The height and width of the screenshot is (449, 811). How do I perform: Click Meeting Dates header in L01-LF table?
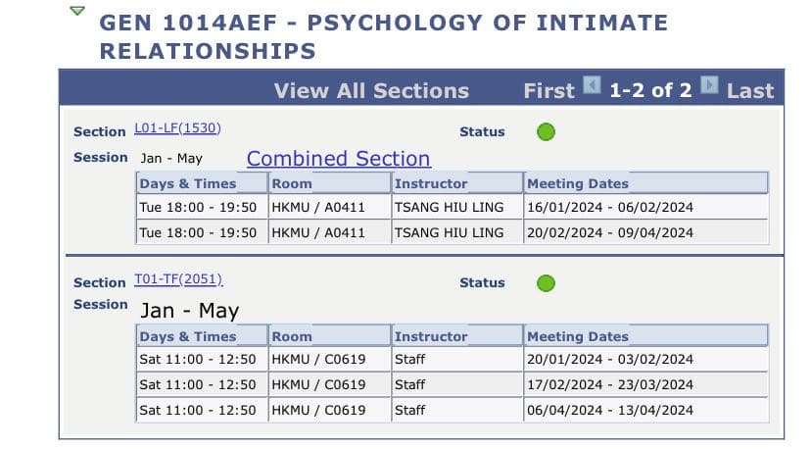point(578,183)
